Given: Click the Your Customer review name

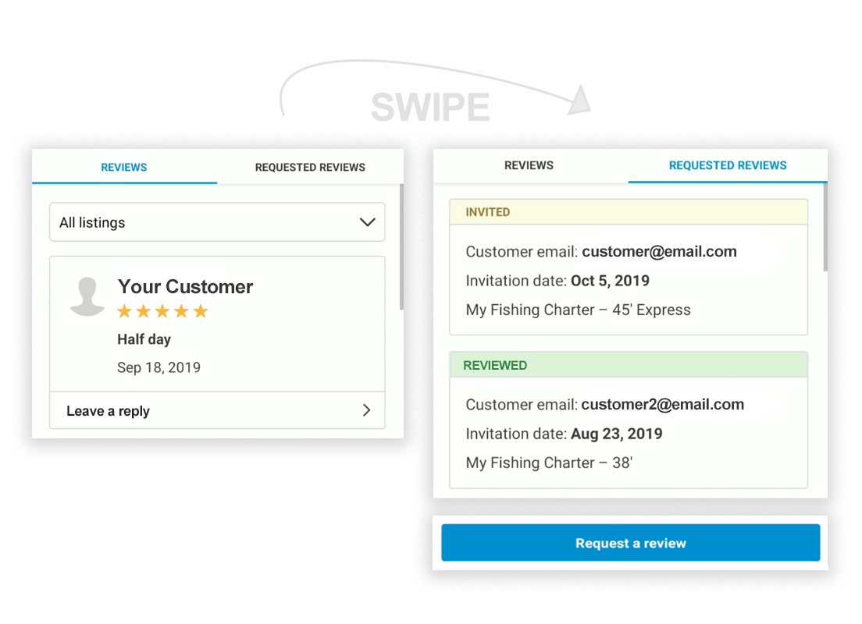Looking at the screenshot, I should tap(185, 286).
